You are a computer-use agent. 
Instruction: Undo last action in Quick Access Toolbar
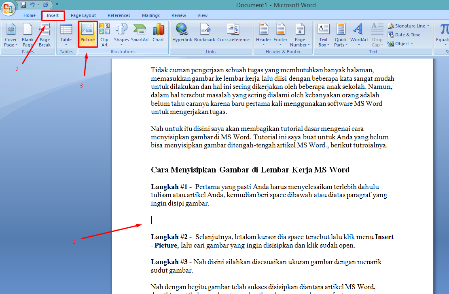(32, 5)
